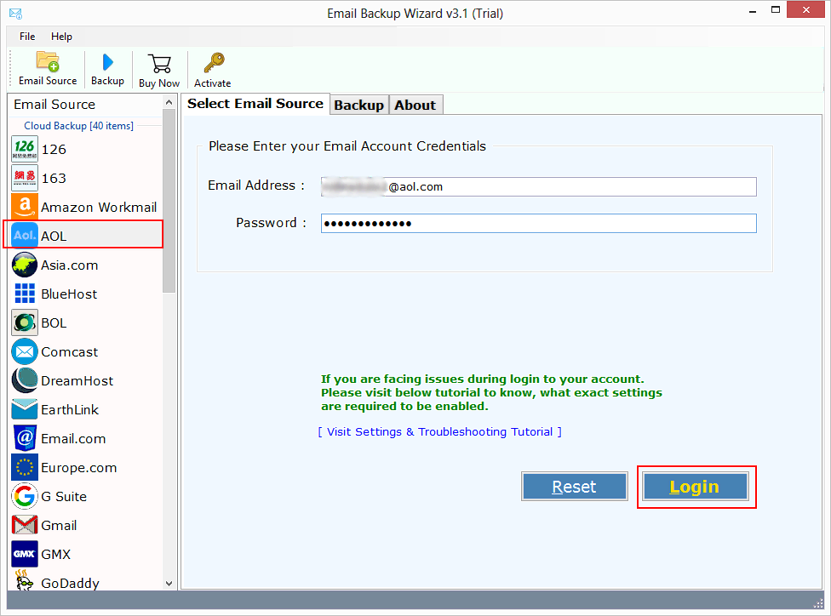Select the Amazon Workmail label

[99, 207]
